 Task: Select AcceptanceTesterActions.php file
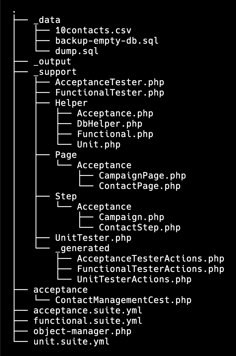tap(151, 259)
